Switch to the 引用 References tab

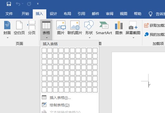point(81,14)
